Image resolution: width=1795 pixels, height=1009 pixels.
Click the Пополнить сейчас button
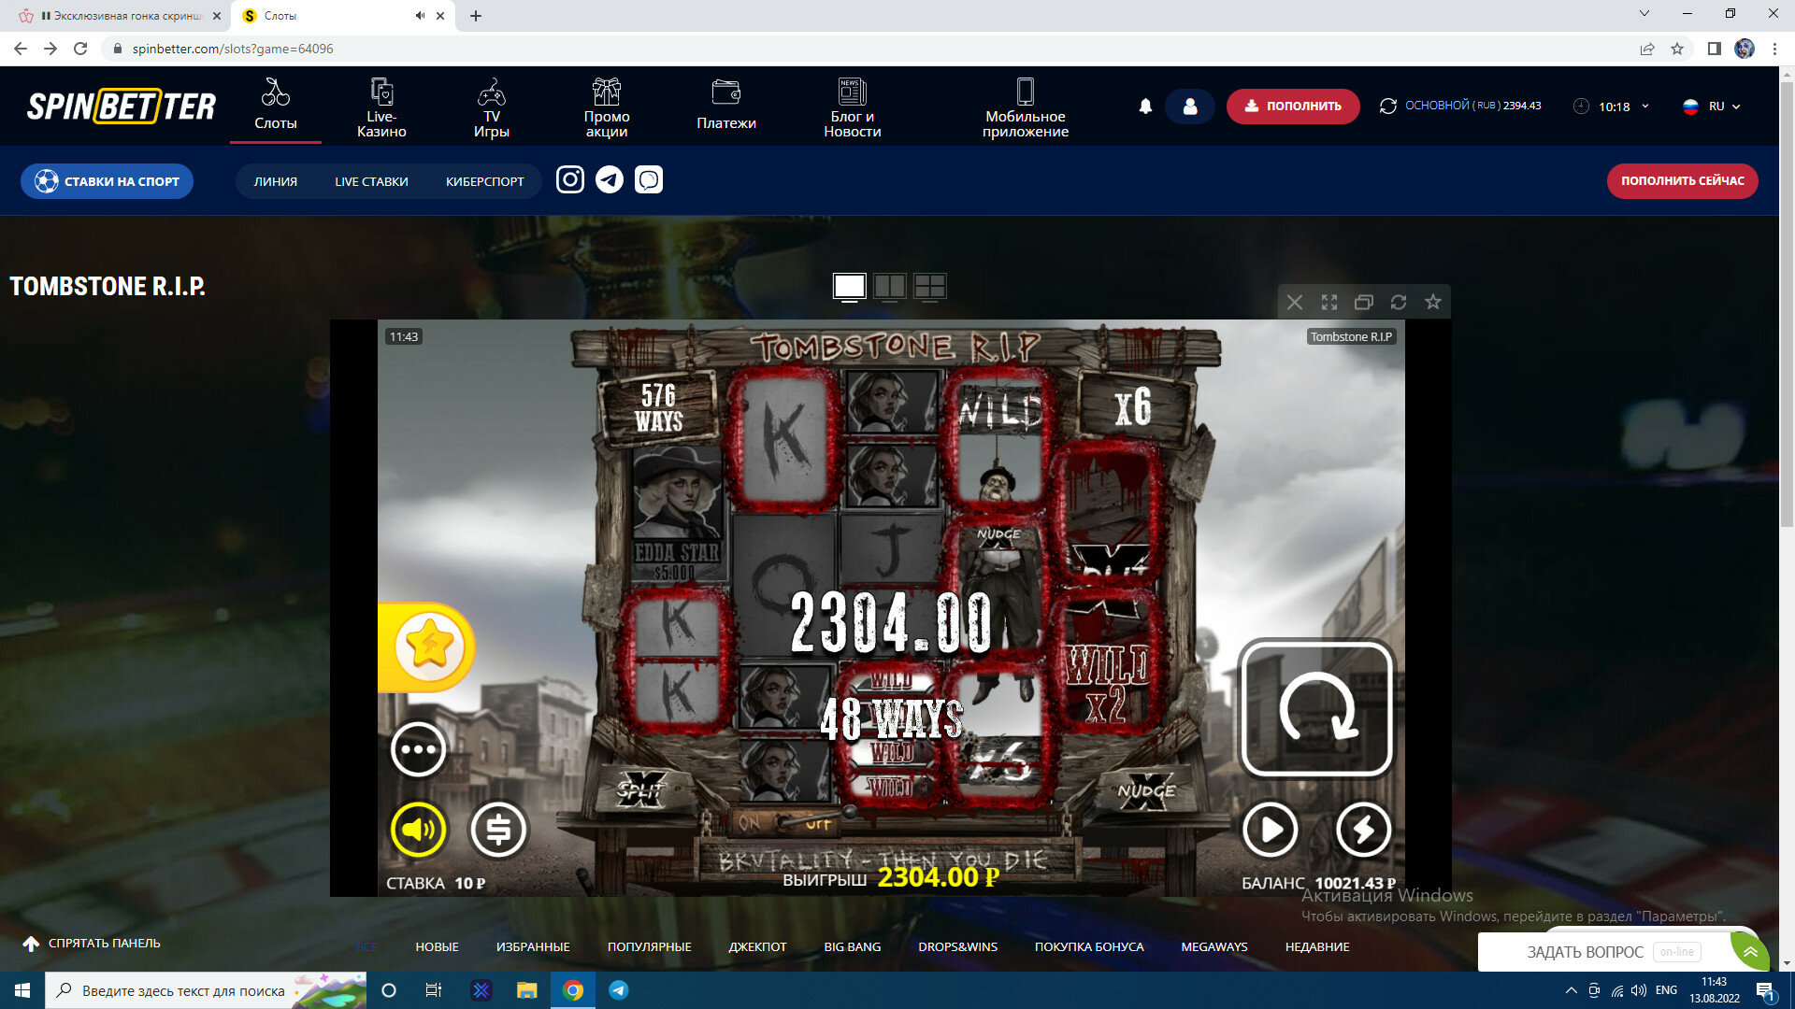click(x=1682, y=181)
